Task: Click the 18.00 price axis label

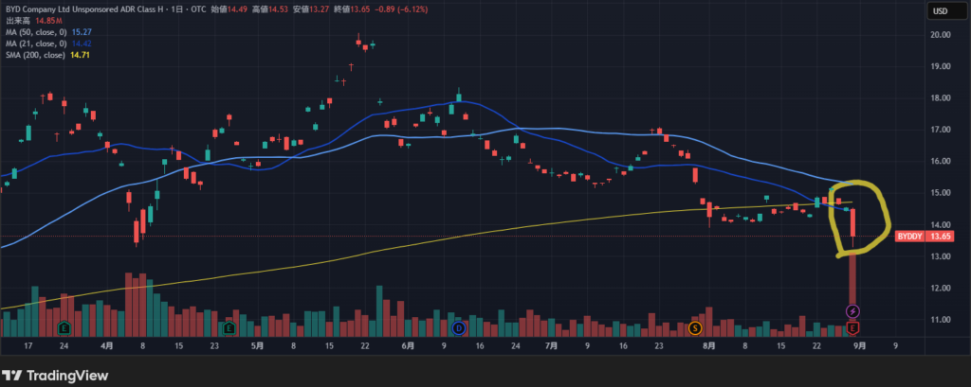Action: [942, 97]
